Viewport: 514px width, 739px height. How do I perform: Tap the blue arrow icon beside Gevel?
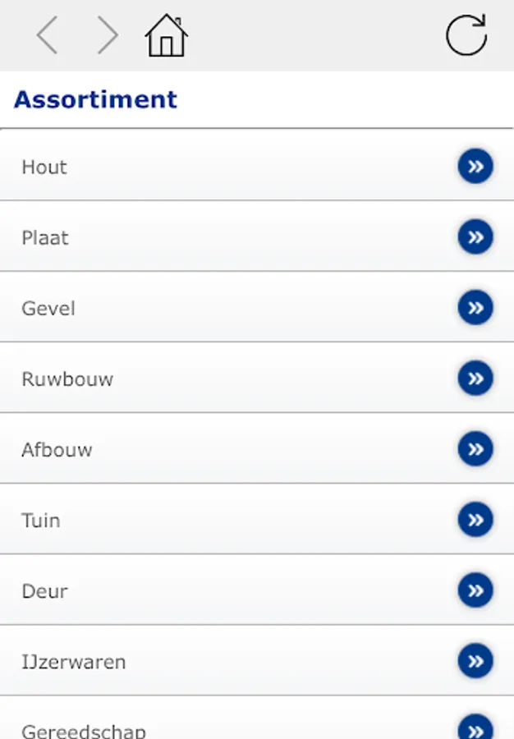[x=475, y=308]
